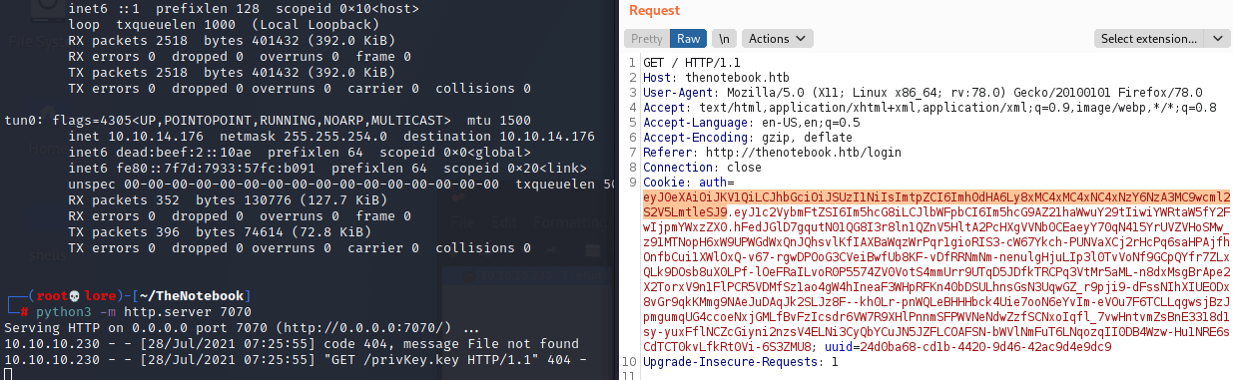
Task: Click the inet 10.10.14.176 address line
Action: coord(332,136)
